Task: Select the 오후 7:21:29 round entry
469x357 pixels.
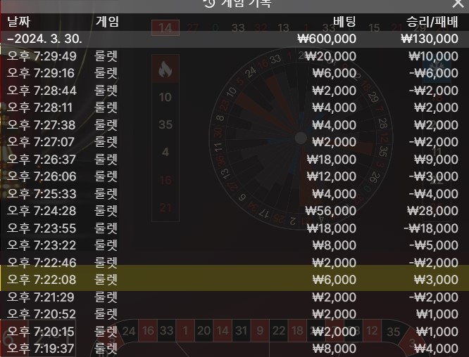Action: (234, 297)
